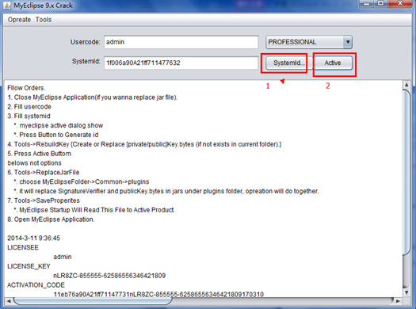Click the Active button

333,63
